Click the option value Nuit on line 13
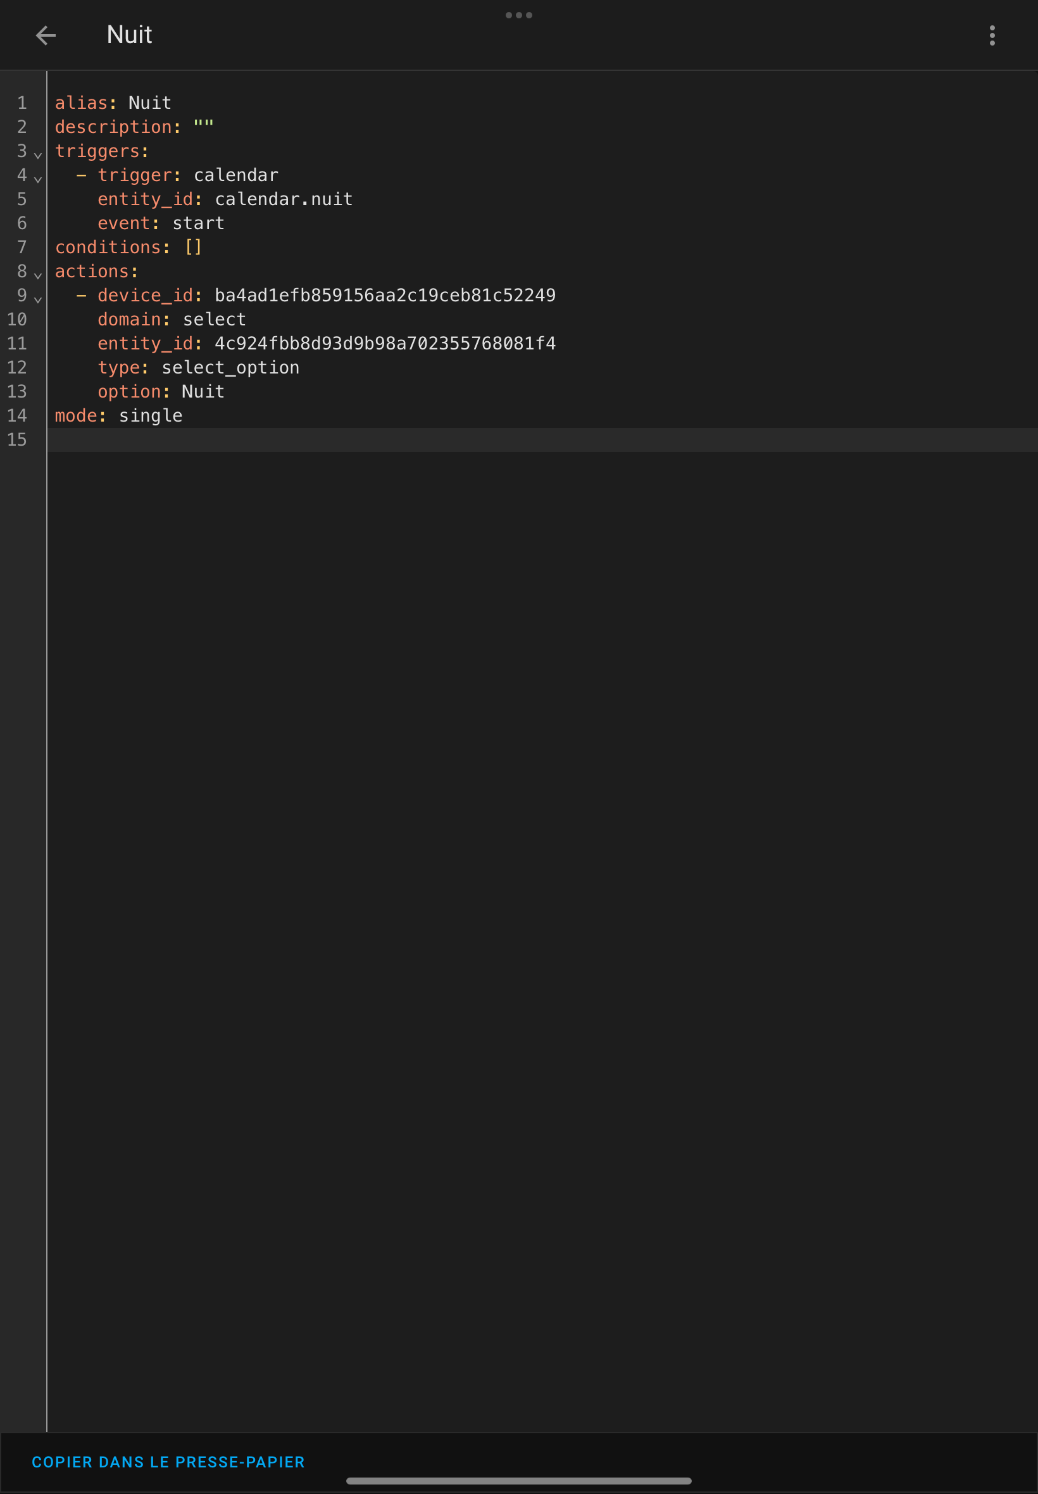1038x1494 pixels. click(x=203, y=392)
